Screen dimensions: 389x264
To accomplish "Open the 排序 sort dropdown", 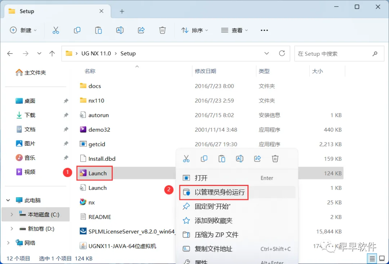I will pos(195,30).
